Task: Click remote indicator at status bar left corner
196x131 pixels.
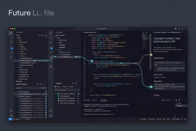Action: [10, 119]
